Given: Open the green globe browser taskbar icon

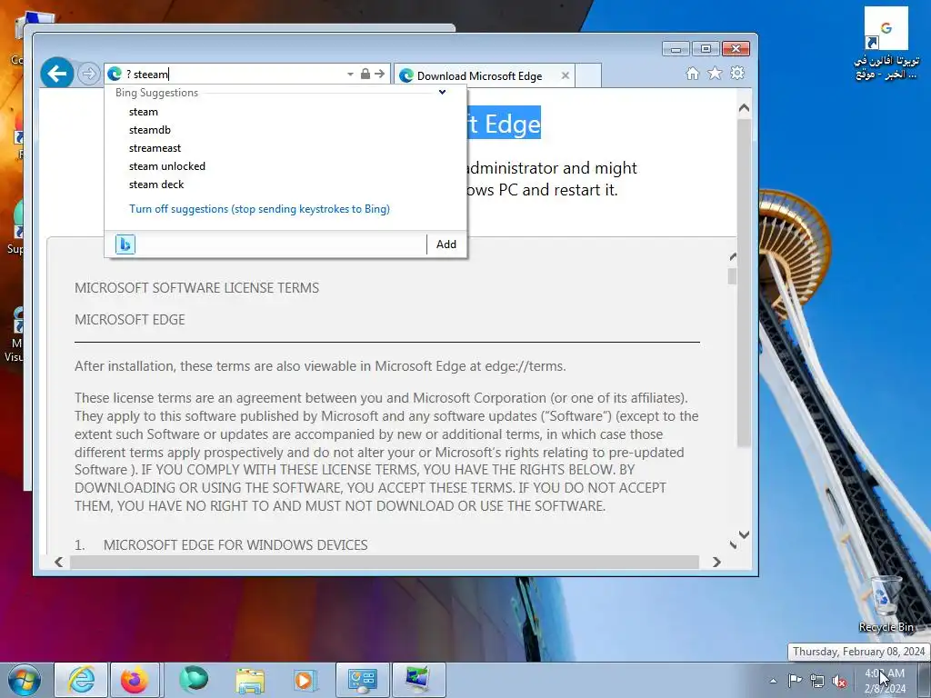Looking at the screenshot, I should (194, 680).
